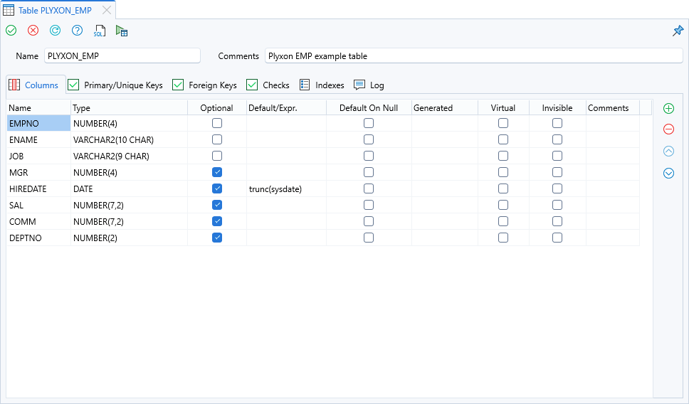Enable Invisible checkbox for EMPNO
689x404 pixels.
557,123
